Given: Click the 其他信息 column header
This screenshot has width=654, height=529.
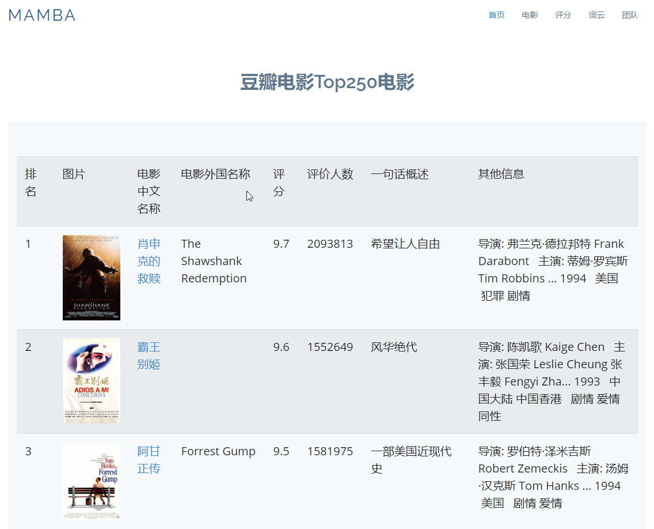Looking at the screenshot, I should (501, 173).
